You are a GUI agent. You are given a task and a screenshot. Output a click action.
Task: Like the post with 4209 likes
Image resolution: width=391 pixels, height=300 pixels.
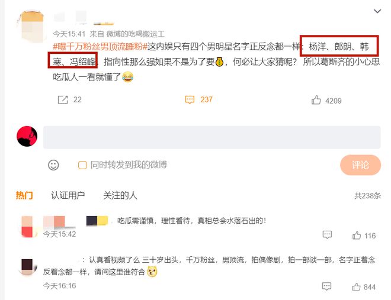316,100
